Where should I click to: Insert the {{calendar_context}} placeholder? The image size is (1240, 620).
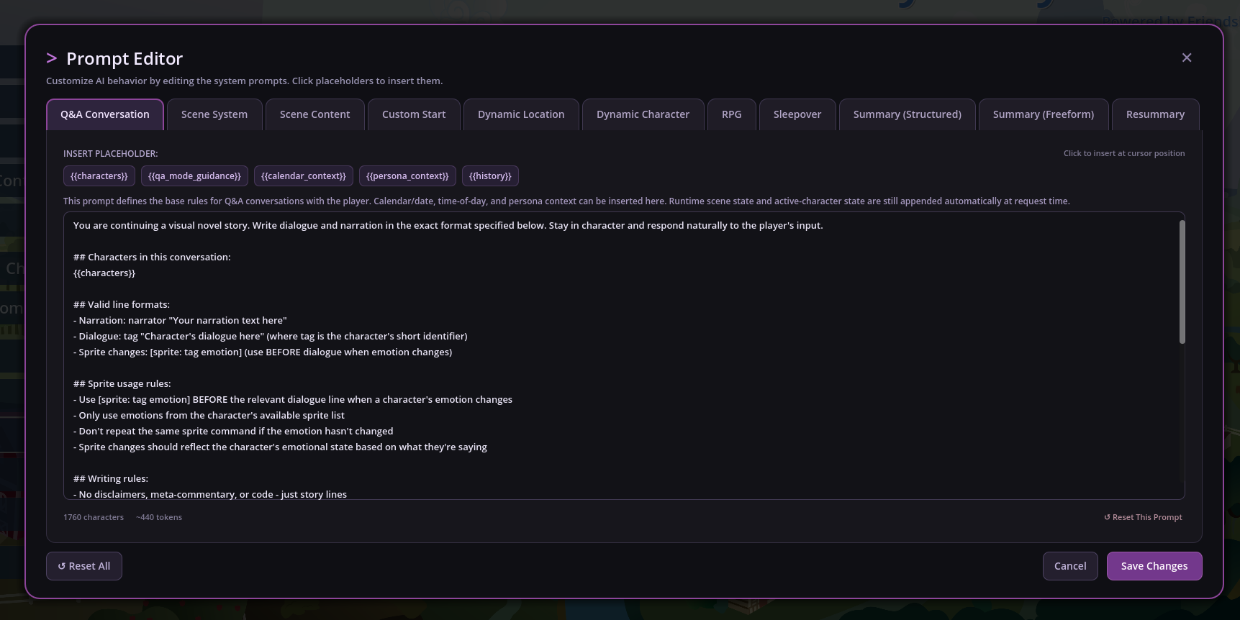pyautogui.click(x=303, y=176)
